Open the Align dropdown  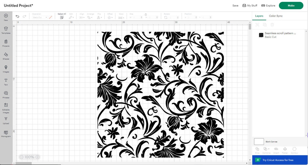pos(82,17)
